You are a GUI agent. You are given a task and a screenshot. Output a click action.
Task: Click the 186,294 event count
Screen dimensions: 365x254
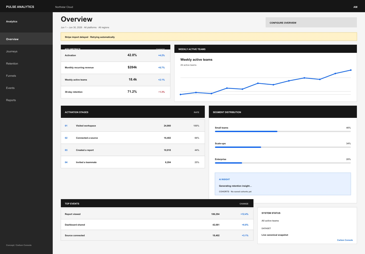pyautogui.click(x=215, y=214)
